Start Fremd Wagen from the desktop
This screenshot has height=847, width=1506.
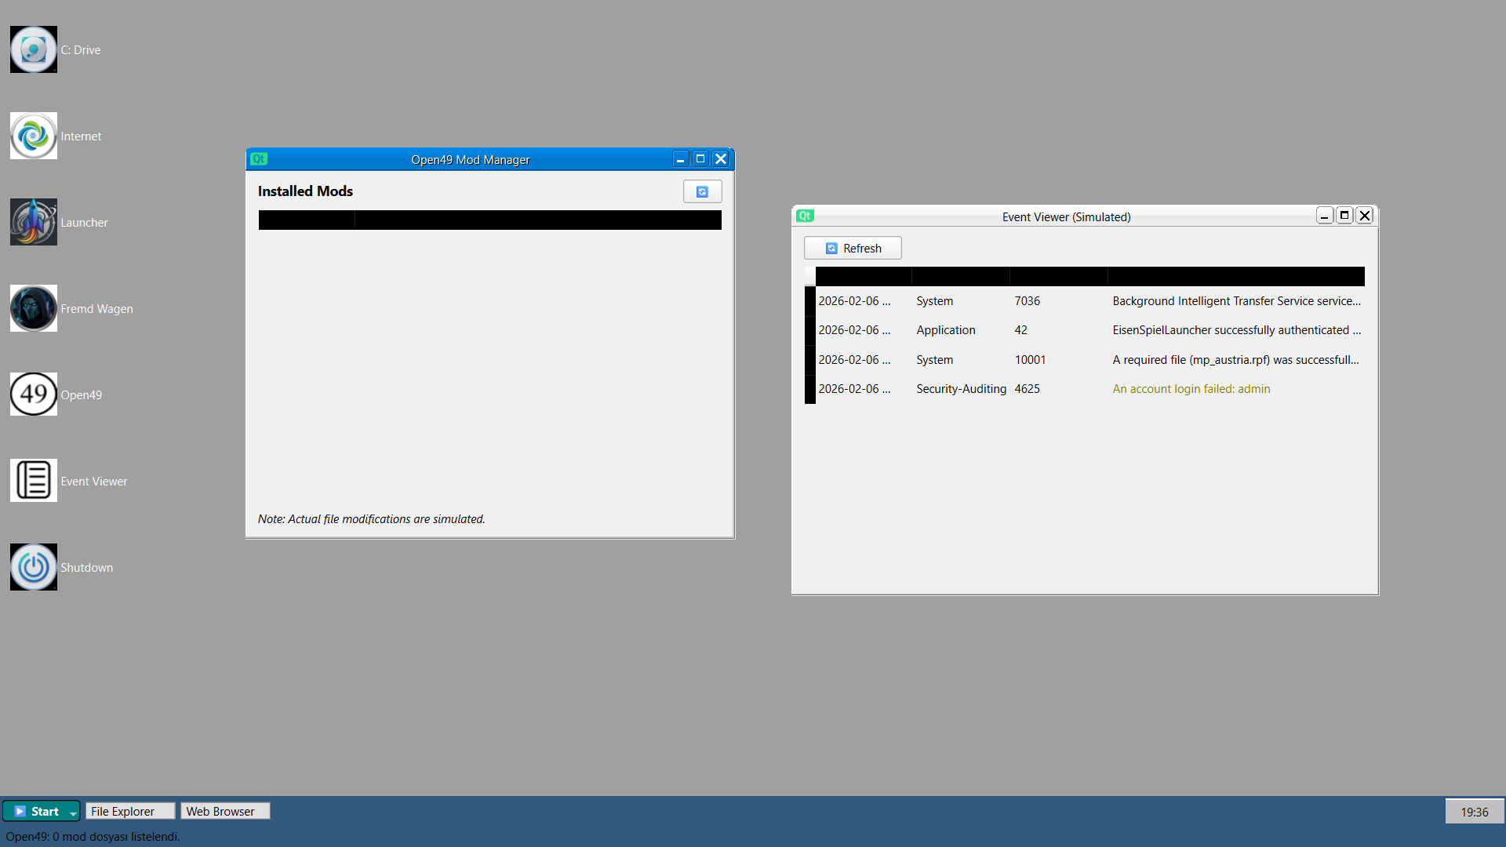pyautogui.click(x=33, y=307)
